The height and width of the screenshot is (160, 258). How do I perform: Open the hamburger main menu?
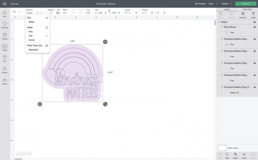[5, 4]
